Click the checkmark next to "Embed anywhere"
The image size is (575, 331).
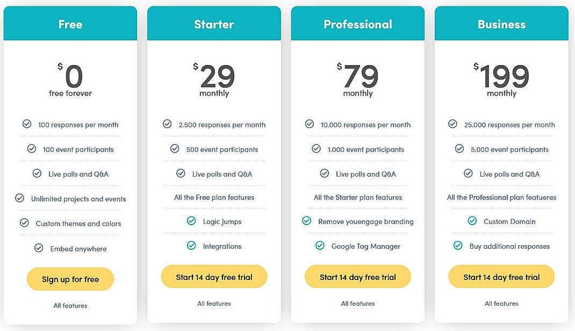tap(39, 248)
